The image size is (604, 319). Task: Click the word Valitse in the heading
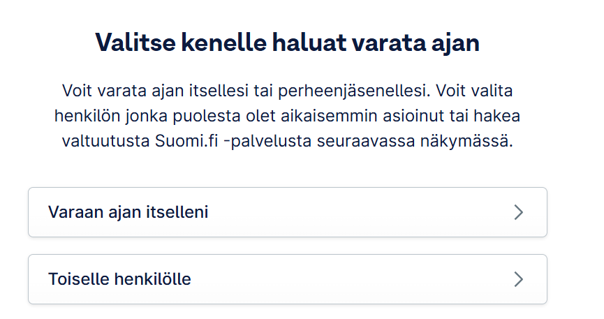click(131, 43)
